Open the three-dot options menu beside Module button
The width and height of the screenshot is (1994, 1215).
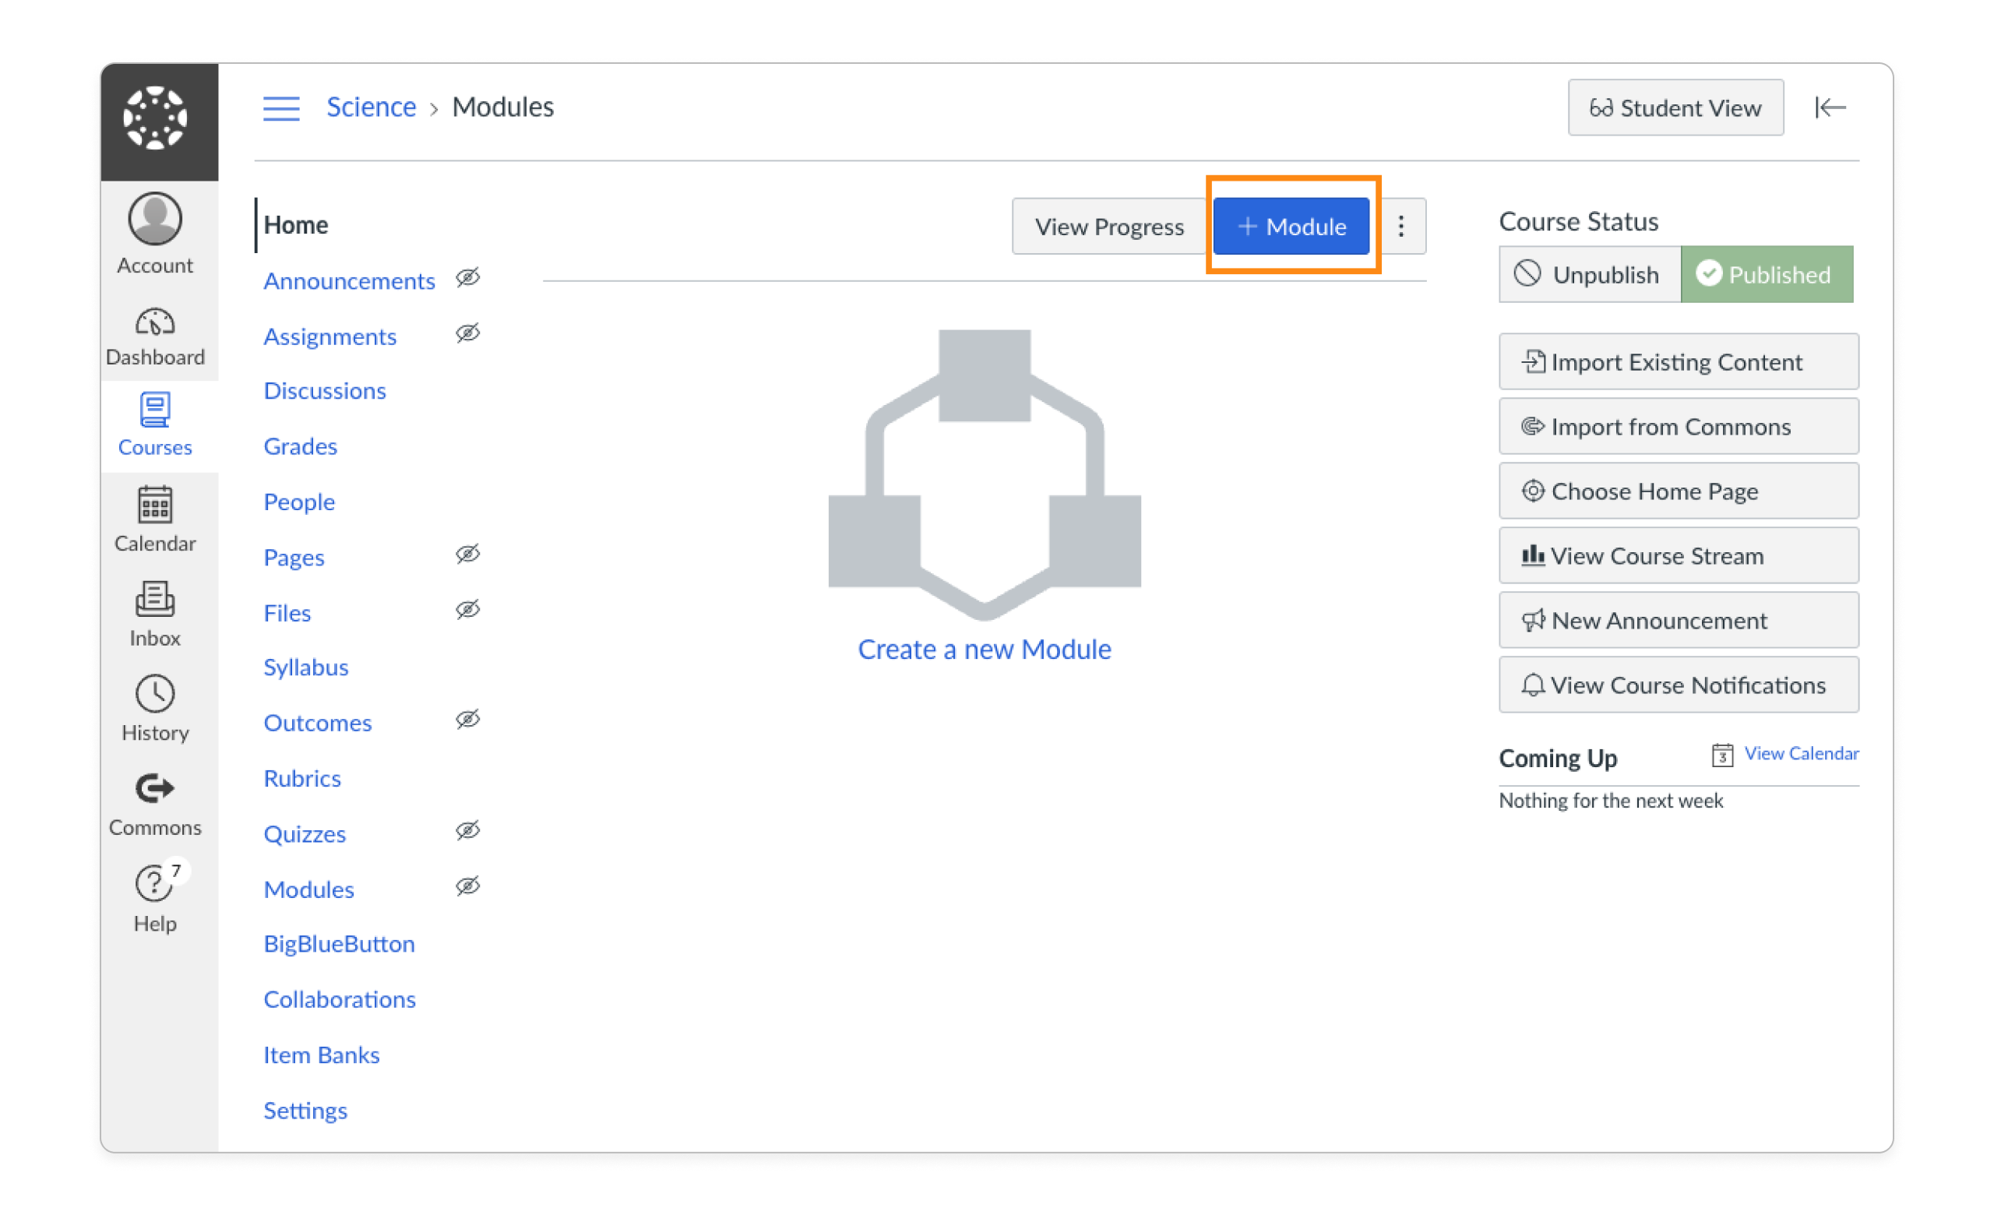pyautogui.click(x=1400, y=227)
